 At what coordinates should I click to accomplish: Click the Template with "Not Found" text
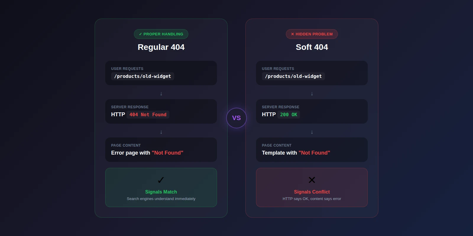point(296,153)
